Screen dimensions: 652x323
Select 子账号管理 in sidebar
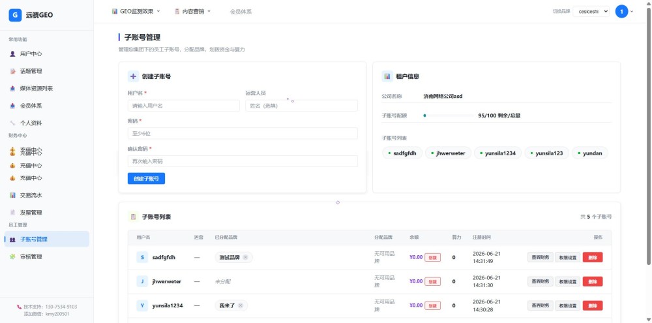coord(46,239)
